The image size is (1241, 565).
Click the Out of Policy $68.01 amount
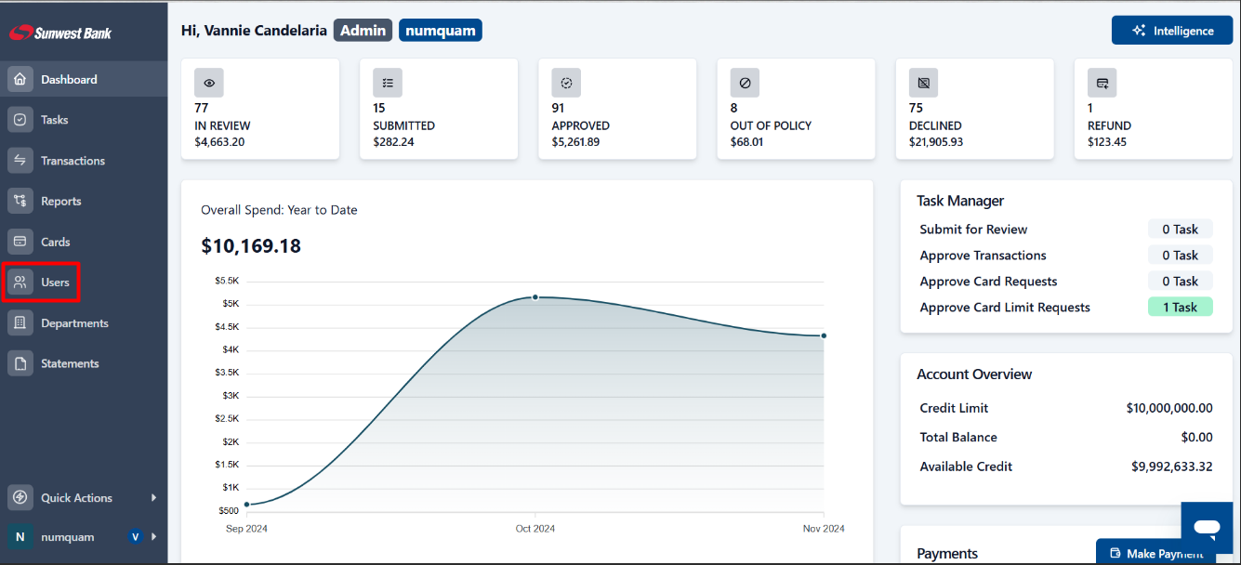coord(746,142)
